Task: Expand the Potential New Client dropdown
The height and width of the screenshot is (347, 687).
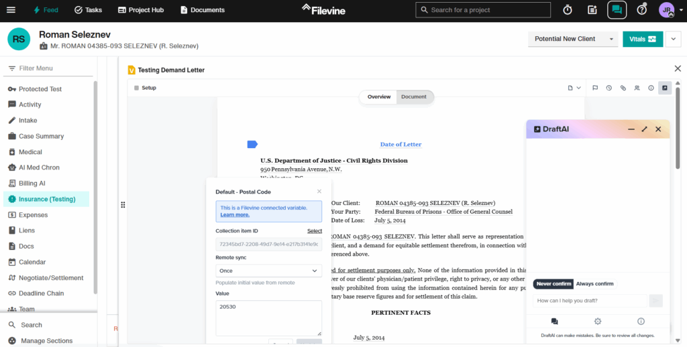Action: point(572,39)
